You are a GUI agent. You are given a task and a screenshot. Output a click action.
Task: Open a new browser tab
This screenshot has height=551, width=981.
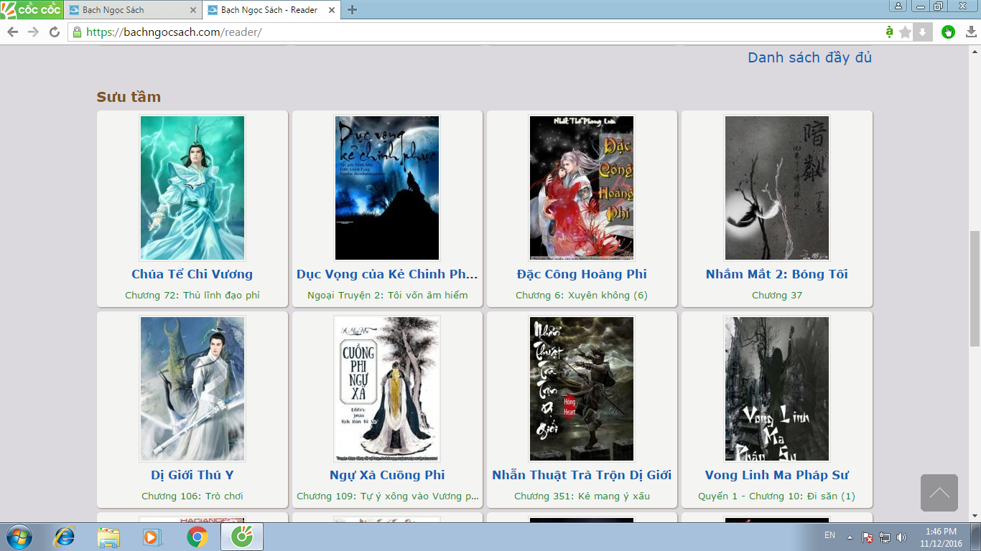click(352, 10)
